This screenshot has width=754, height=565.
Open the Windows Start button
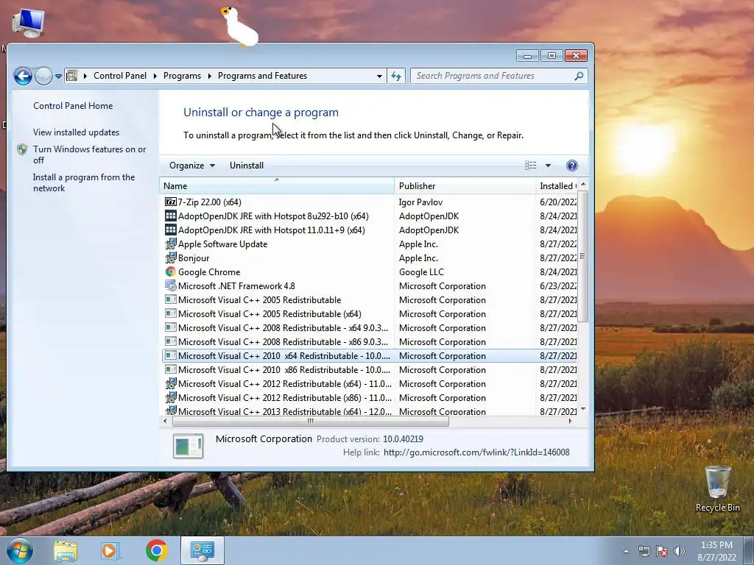coord(19,550)
